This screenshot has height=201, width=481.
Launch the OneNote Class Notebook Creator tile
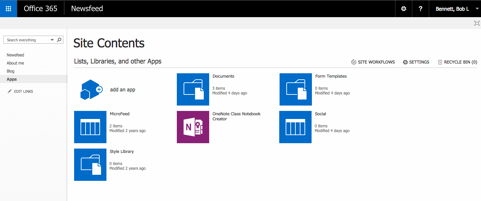[193, 127]
